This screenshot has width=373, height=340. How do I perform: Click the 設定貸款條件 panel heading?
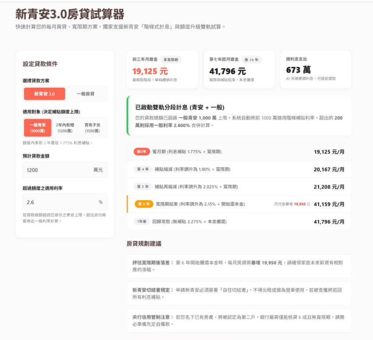click(40, 64)
